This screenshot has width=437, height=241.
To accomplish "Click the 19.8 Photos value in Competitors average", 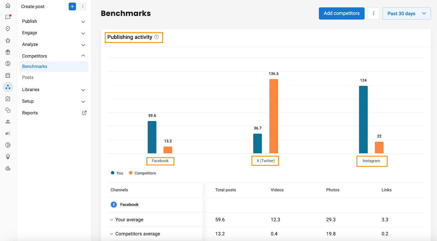I will pos(331,234).
